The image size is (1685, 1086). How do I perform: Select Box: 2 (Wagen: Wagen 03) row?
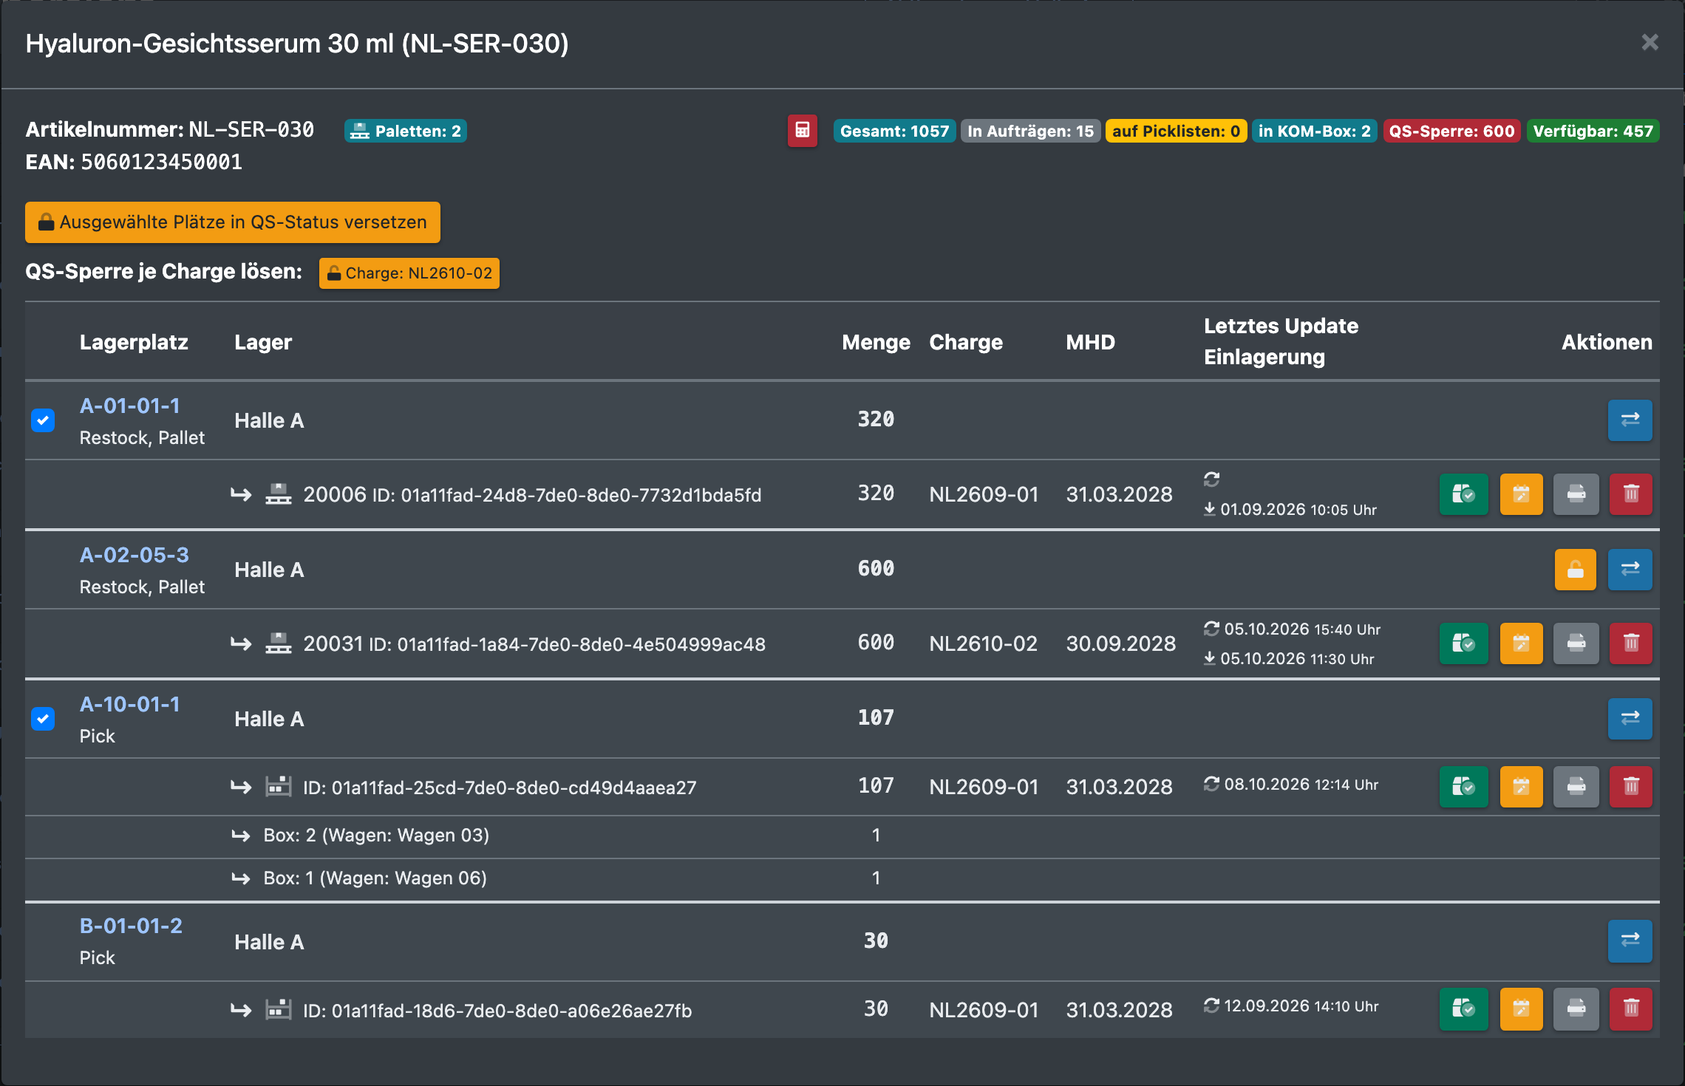coord(842,836)
